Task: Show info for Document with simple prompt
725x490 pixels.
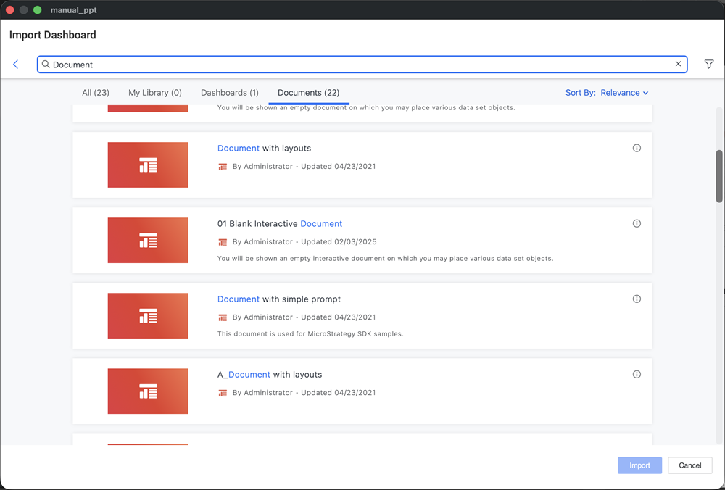Action: point(637,299)
